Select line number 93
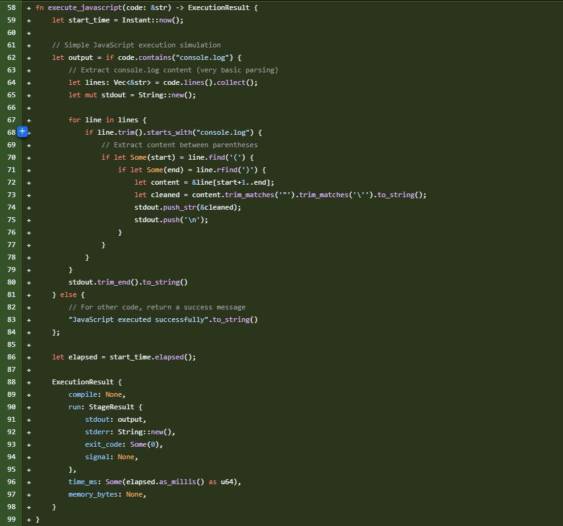This screenshot has width=563, height=526. click(x=11, y=444)
